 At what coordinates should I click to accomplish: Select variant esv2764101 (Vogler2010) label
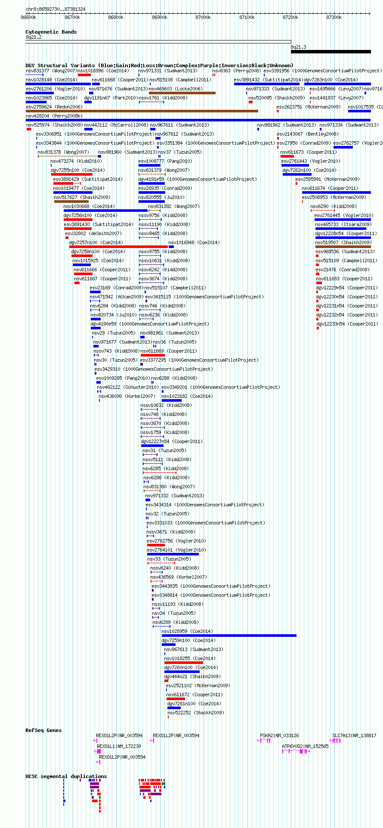(176, 550)
